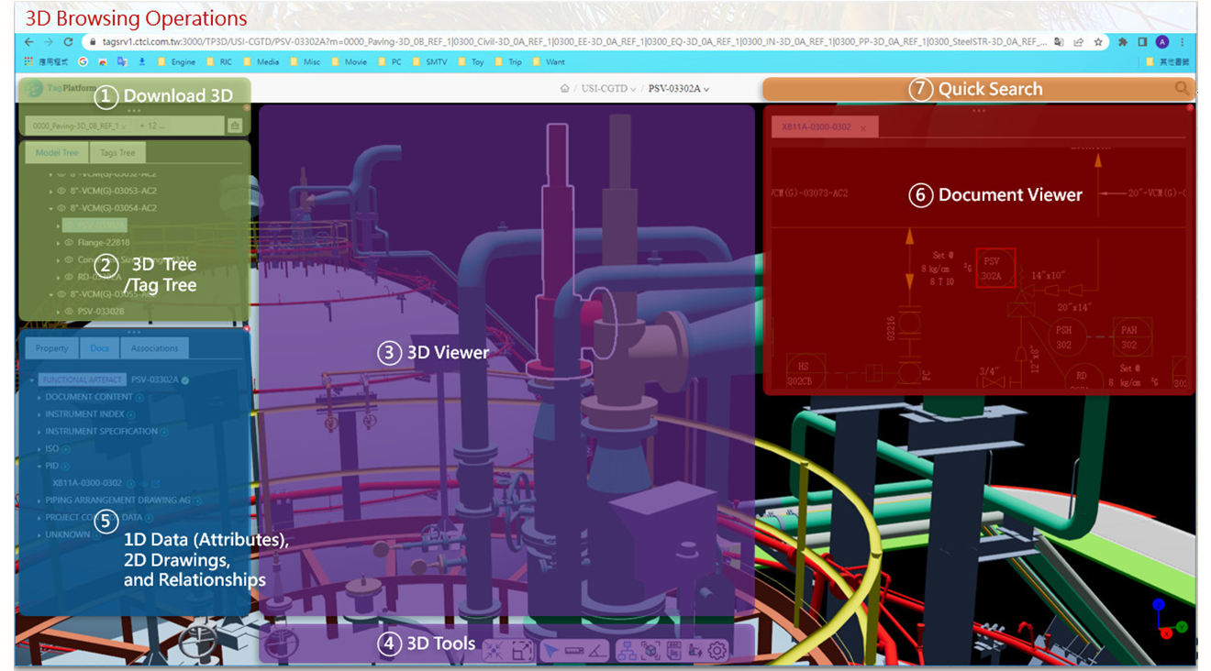Click the Quick Search magnifier icon

1182,88
